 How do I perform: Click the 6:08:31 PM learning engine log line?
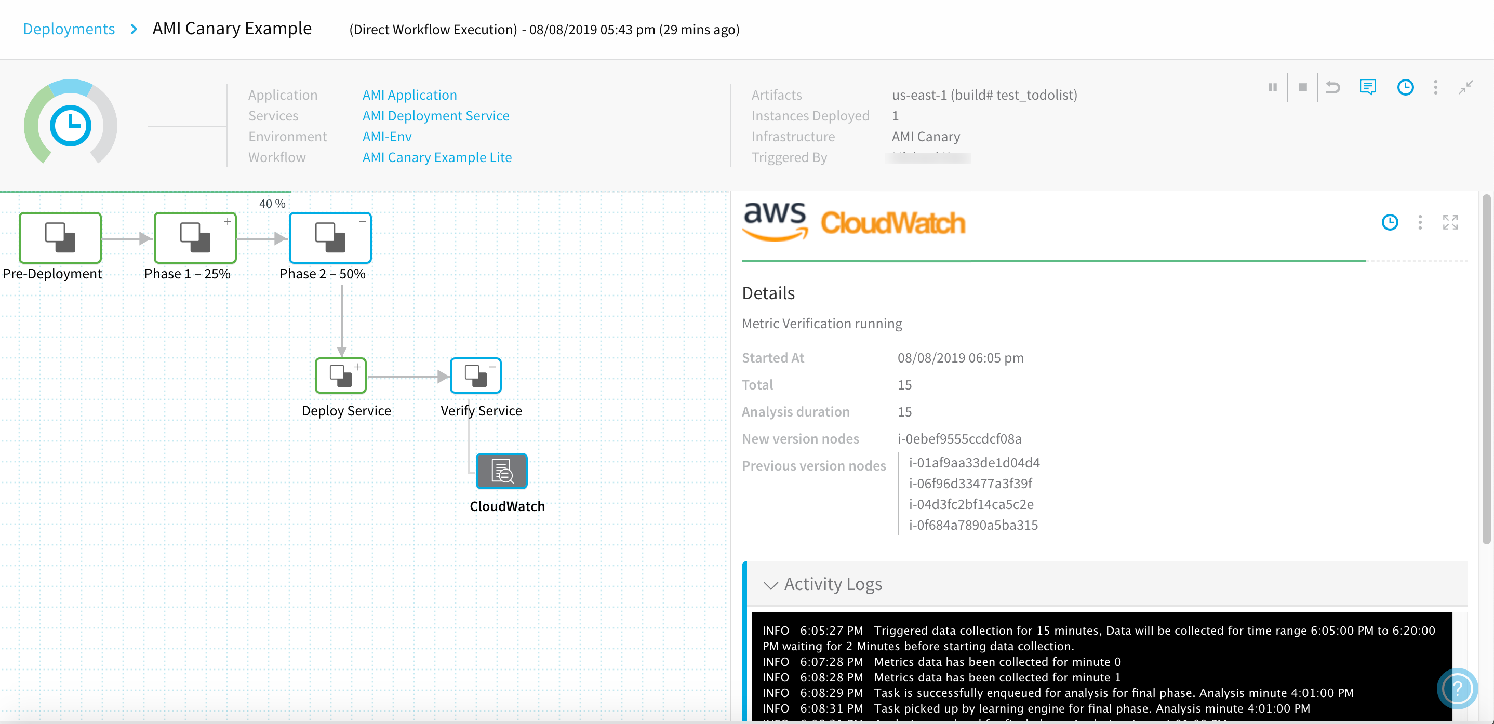(1036, 708)
